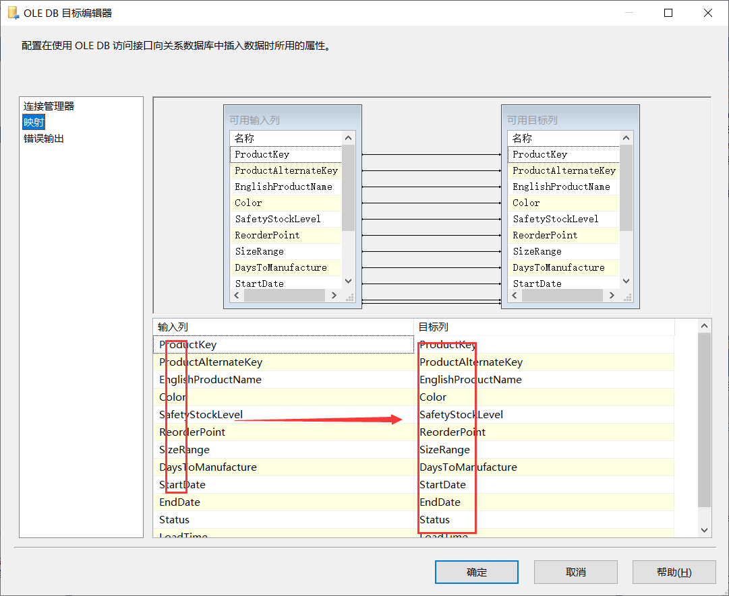Select SafetyStockLevel in the 可用输入列 box
Screen dimensions: 729x596
tap(286, 219)
